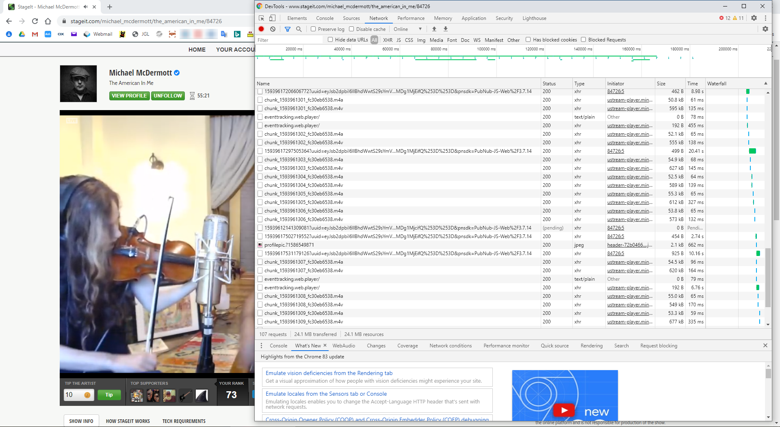Click the green Tip button

(x=109, y=395)
